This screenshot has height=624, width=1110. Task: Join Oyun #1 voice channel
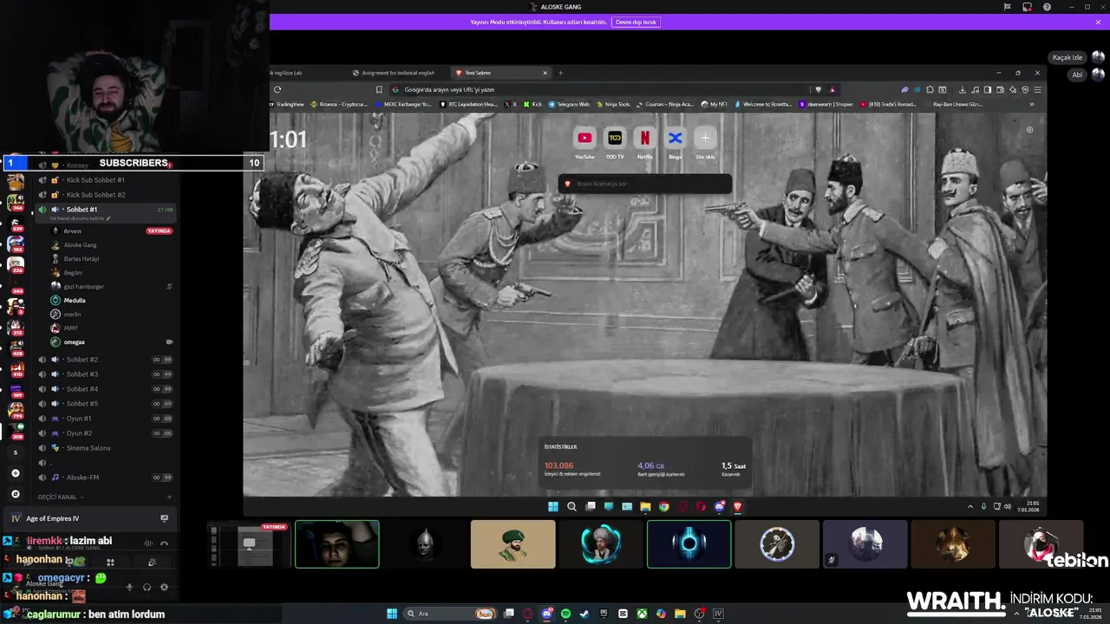pyautogui.click(x=104, y=419)
